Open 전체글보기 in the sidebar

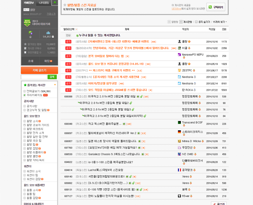point(39,91)
